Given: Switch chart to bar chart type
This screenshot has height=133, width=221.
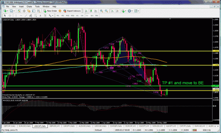Looking at the screenshot, I should (x=86, y=11).
